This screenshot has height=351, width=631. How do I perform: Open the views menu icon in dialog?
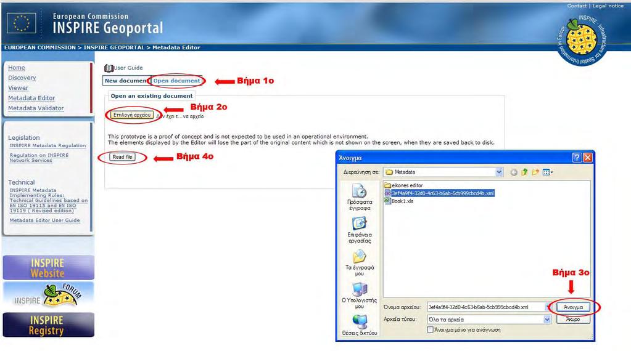547,172
